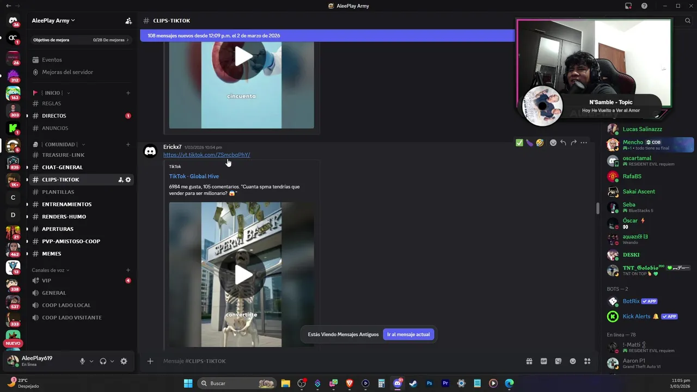Open the emoji picker in message bar

pos(573,361)
